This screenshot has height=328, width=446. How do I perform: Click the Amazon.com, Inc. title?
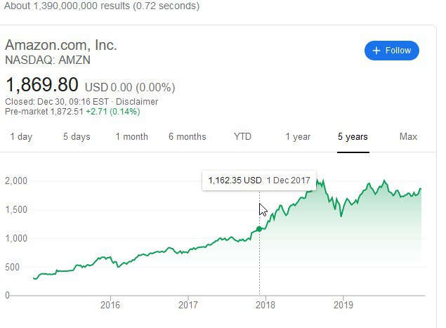pyautogui.click(x=61, y=45)
